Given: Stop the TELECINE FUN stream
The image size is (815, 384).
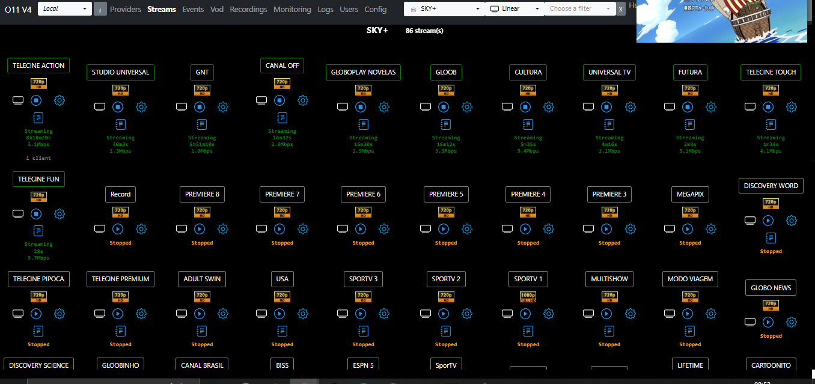Looking at the screenshot, I should [36, 214].
